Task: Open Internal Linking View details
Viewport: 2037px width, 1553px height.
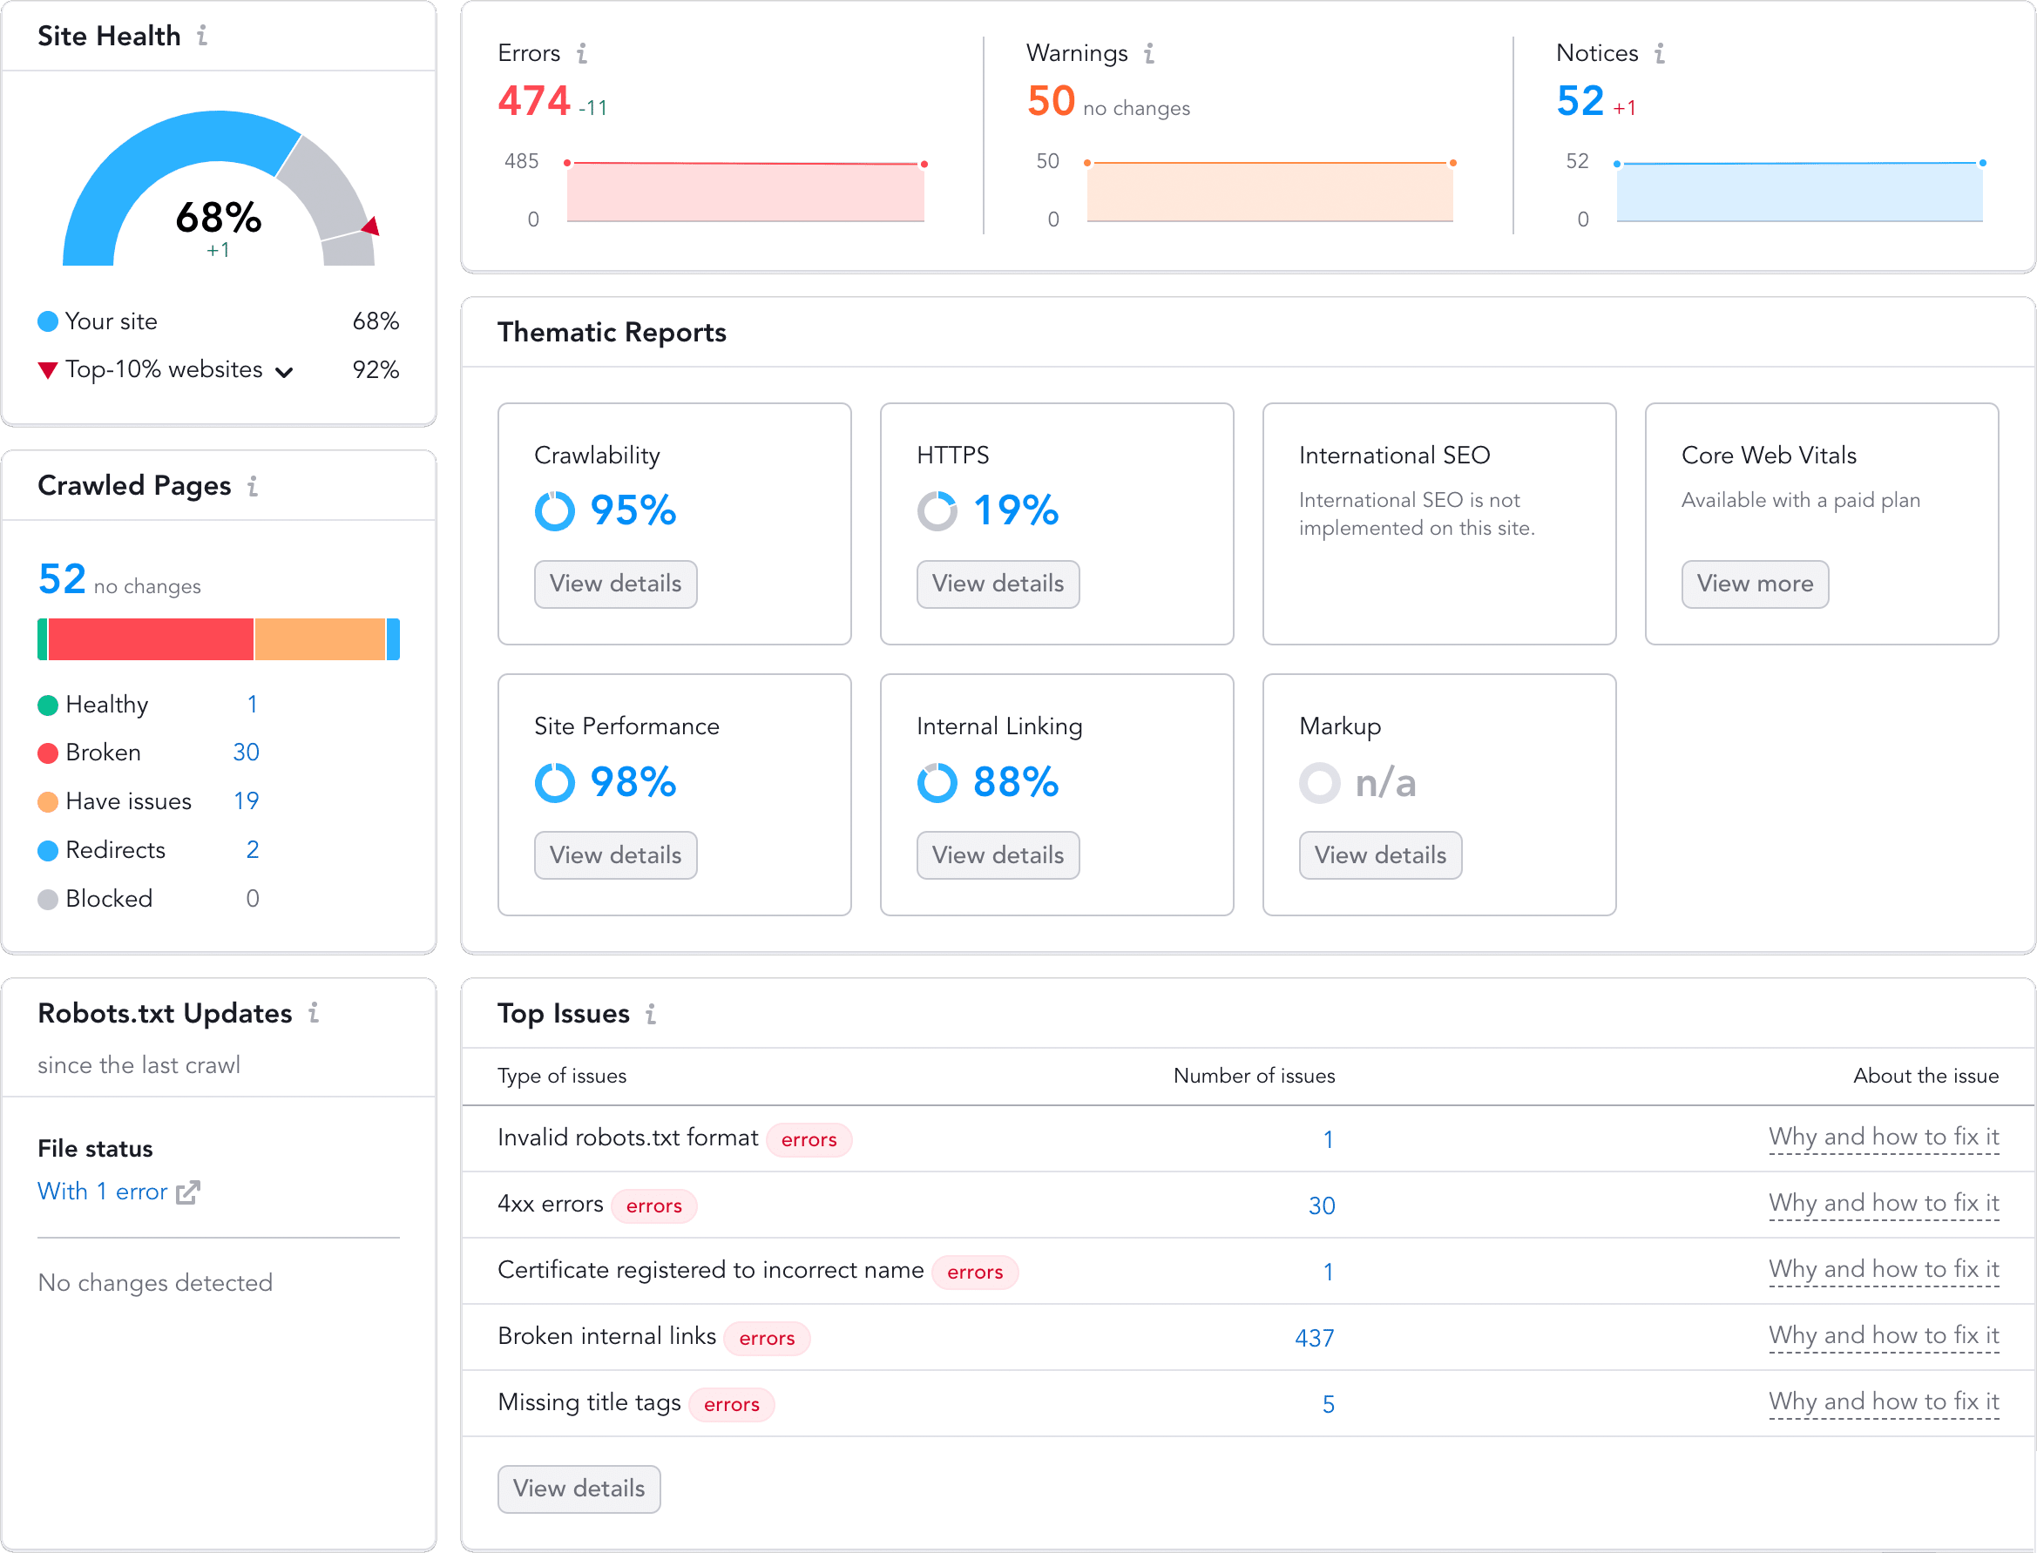Action: (x=998, y=855)
